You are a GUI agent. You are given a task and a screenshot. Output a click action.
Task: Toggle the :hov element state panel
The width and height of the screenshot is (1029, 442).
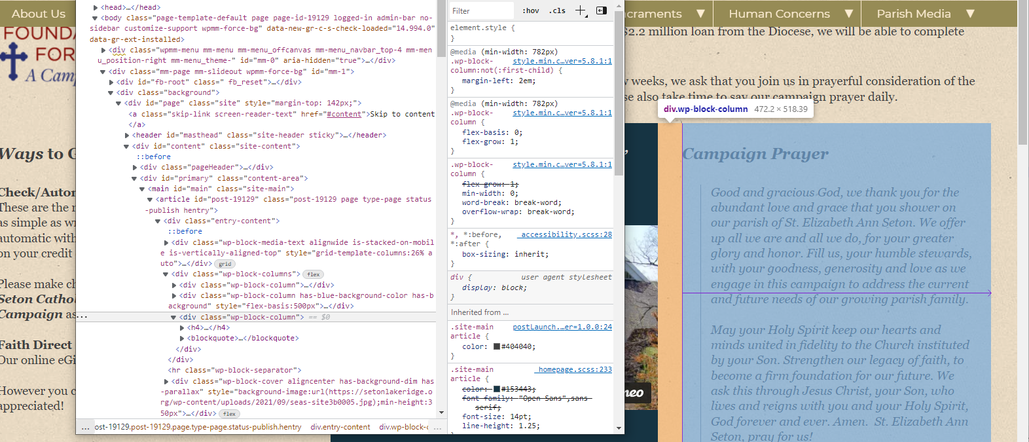tap(530, 10)
